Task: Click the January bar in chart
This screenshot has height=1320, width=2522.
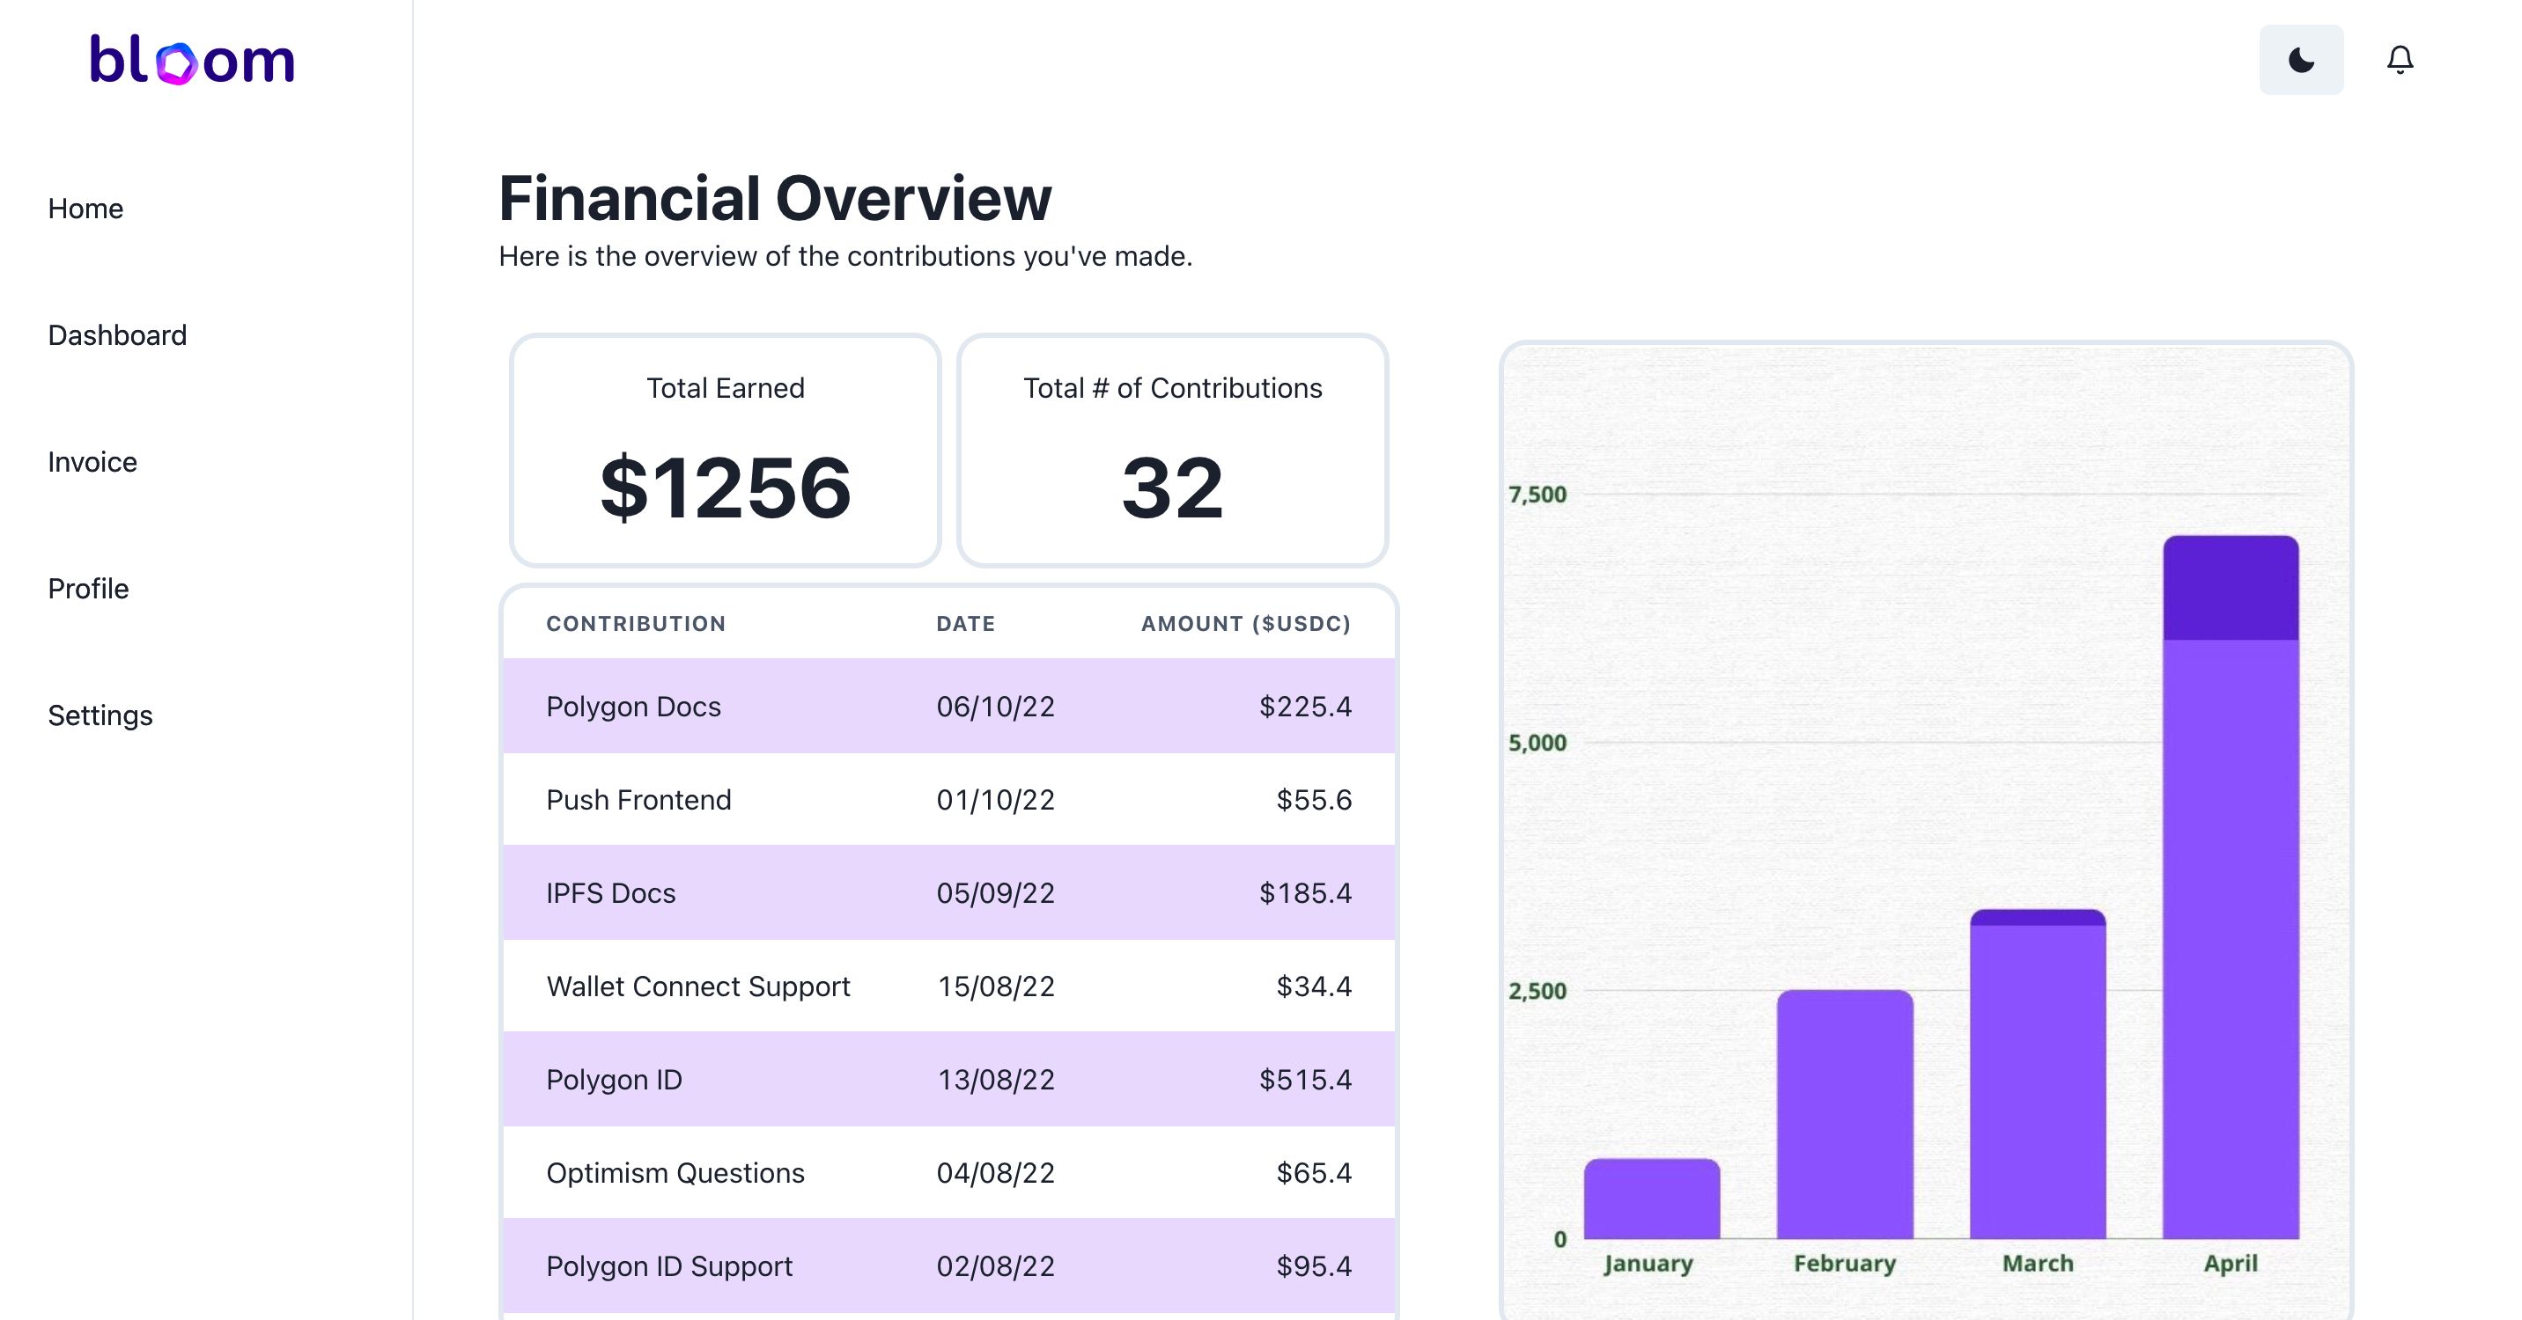Action: 1652,1199
